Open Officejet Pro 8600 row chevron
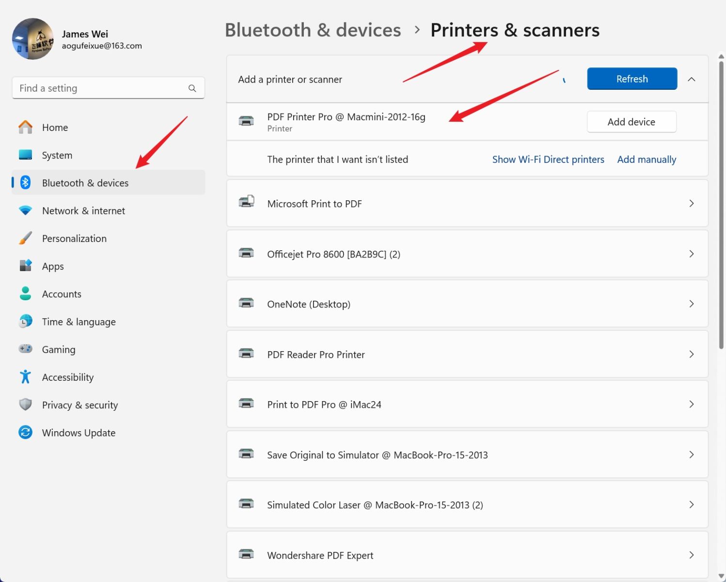Screen dimensions: 726x582 (x=692, y=254)
